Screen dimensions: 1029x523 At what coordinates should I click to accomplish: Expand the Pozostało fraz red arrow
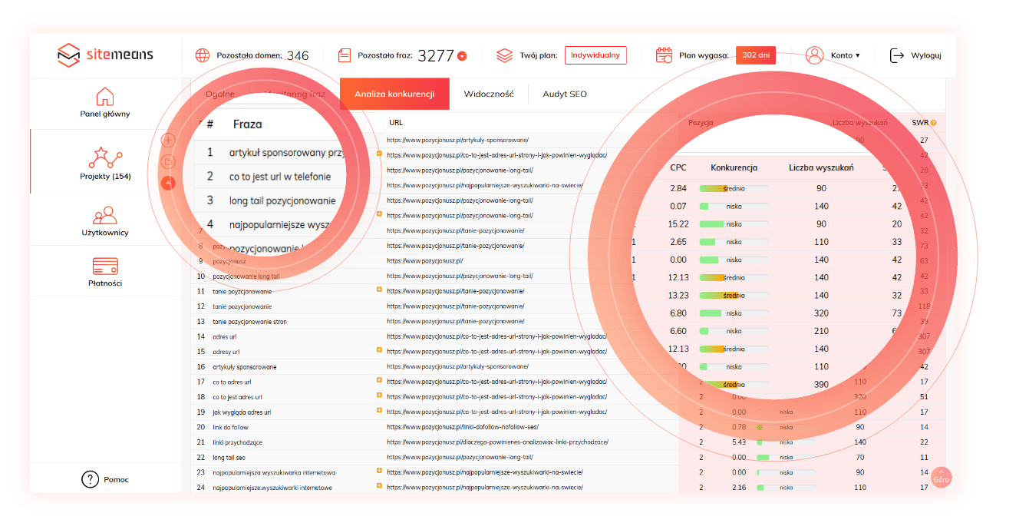tap(462, 56)
